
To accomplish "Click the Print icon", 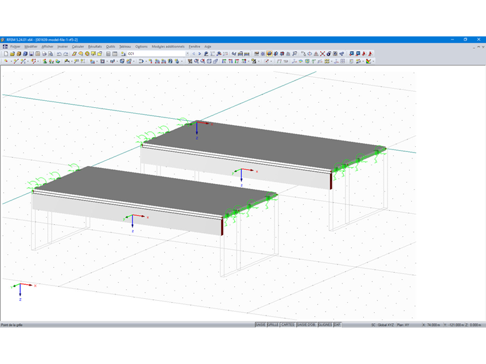I will pyautogui.click(x=44, y=54).
